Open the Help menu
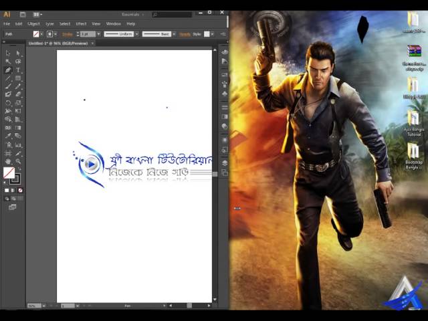 (x=131, y=24)
